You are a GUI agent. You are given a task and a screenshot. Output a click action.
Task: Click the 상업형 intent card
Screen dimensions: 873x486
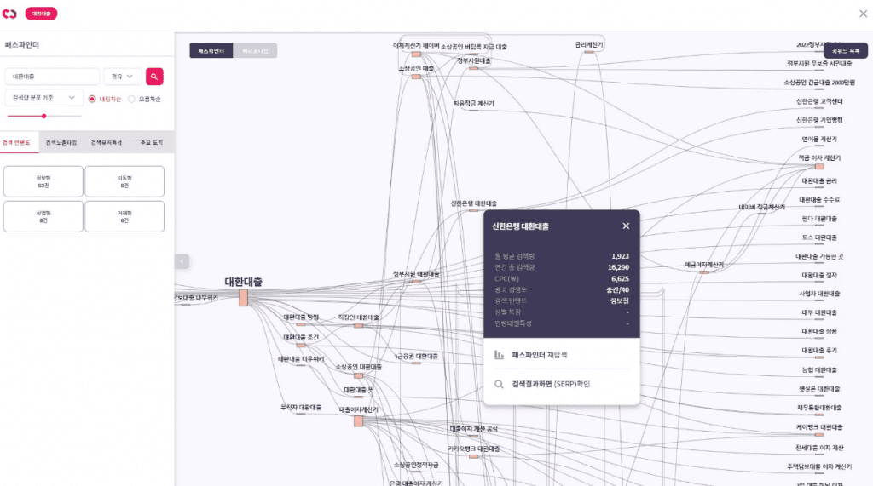(43, 216)
